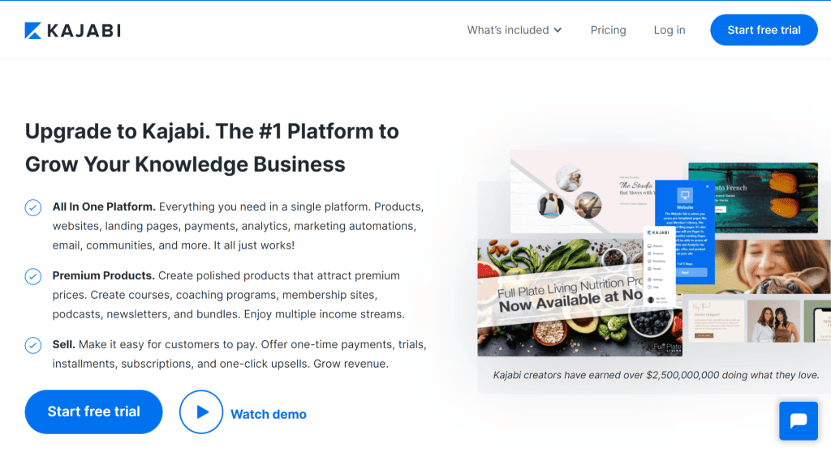Expand the What's included dropdown chevron

(558, 31)
